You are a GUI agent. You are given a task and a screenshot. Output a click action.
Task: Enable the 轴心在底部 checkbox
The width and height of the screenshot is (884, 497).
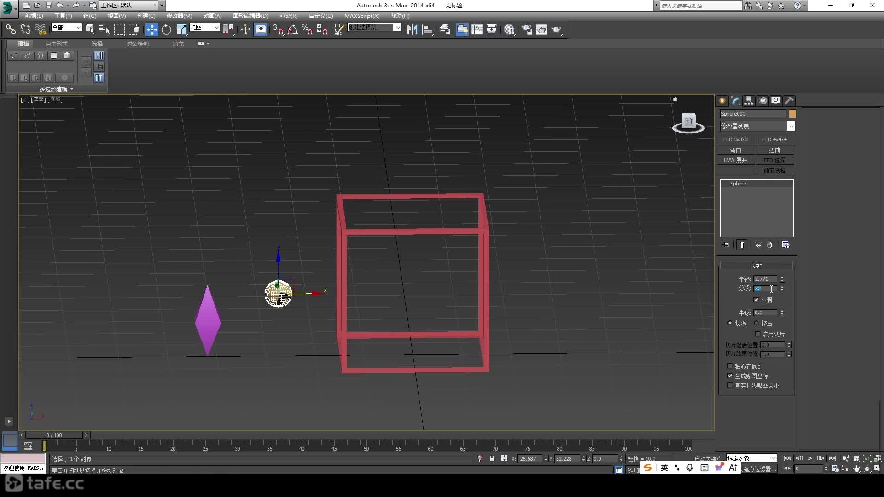coord(730,366)
